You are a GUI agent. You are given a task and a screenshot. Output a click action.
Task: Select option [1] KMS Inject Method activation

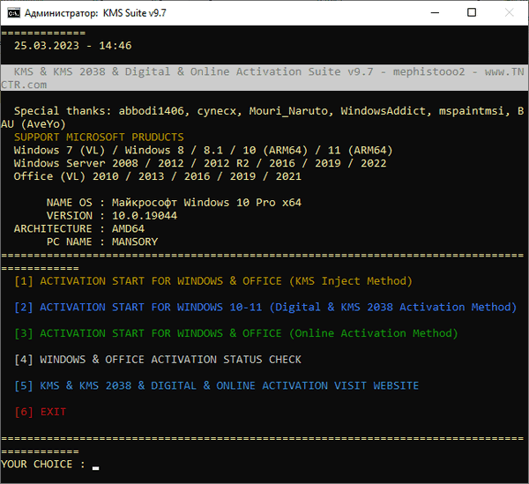click(x=213, y=281)
